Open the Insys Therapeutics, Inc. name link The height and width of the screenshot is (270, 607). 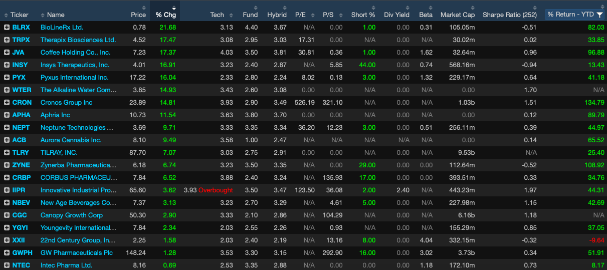pyautogui.click(x=75, y=65)
